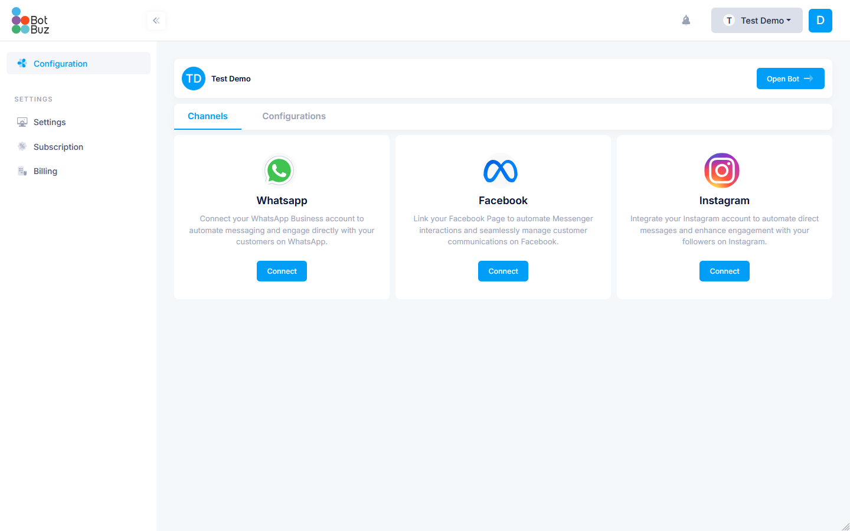Screen dimensions: 850x531
Task: Click the BotBuz logo
Action: (31, 21)
